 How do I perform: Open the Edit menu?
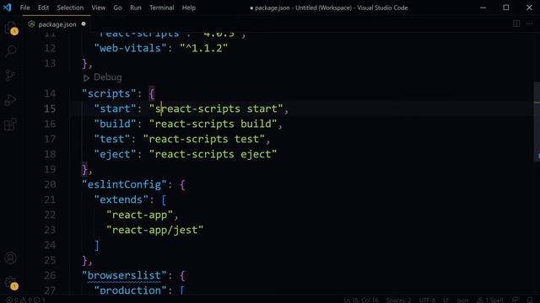point(43,8)
